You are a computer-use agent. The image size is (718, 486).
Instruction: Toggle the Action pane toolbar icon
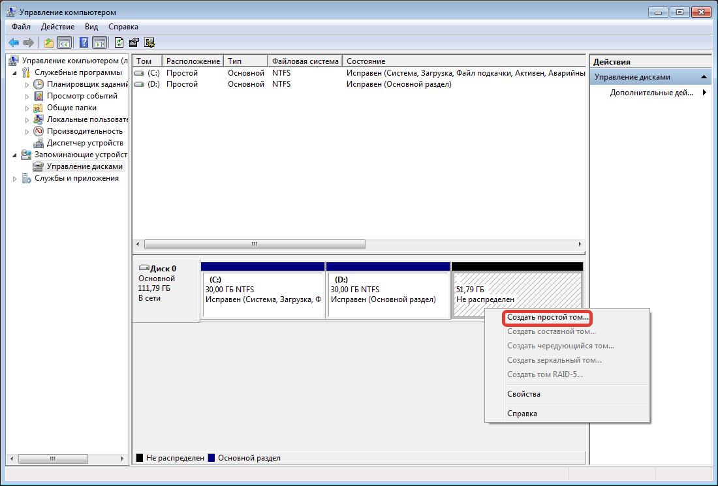(x=99, y=43)
